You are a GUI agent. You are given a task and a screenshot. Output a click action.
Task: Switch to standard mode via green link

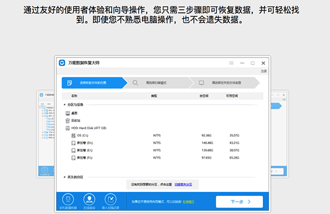pyautogui.click(x=188, y=202)
